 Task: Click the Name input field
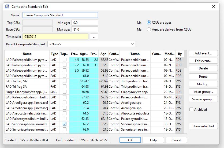60,15
